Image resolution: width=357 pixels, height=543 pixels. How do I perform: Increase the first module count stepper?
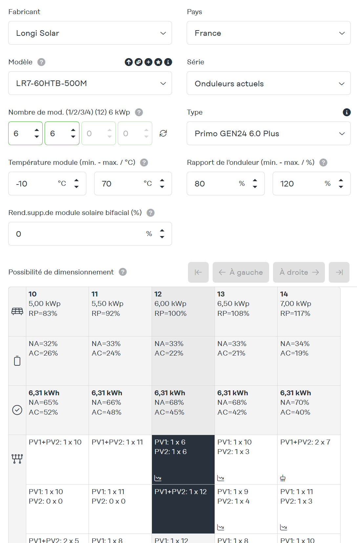tap(37, 130)
